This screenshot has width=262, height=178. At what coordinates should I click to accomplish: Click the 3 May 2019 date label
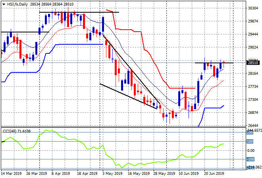[x=112, y=174]
